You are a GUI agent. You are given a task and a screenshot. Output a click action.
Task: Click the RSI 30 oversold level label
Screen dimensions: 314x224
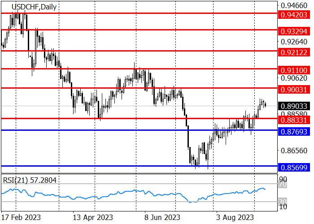tap(283, 201)
